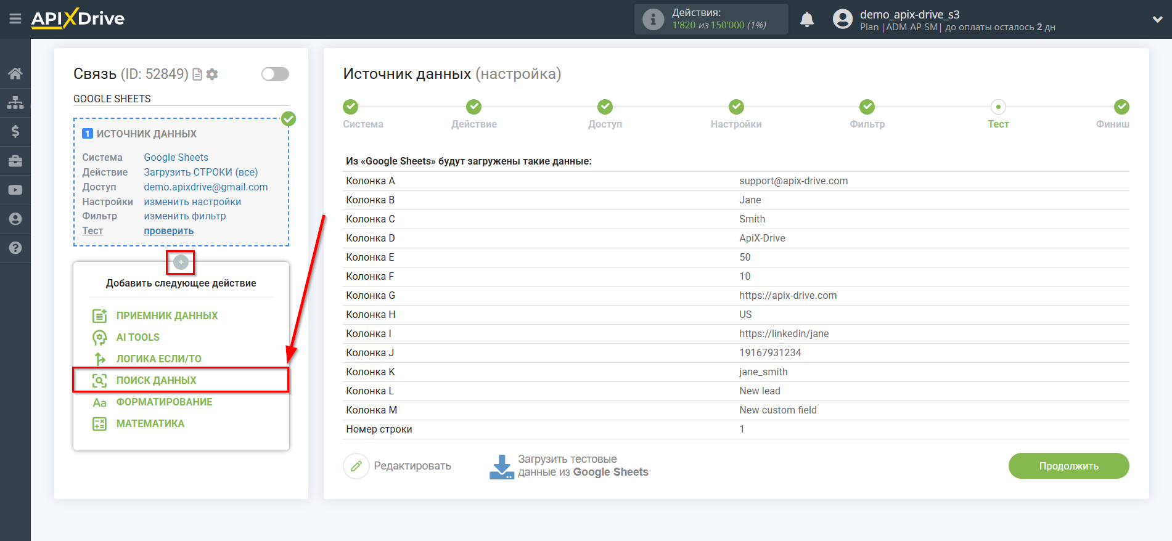Select ЛОГИКА ЕСЛИ/ТО action
Screen dimensions: 1172x541
pyautogui.click(x=159, y=359)
